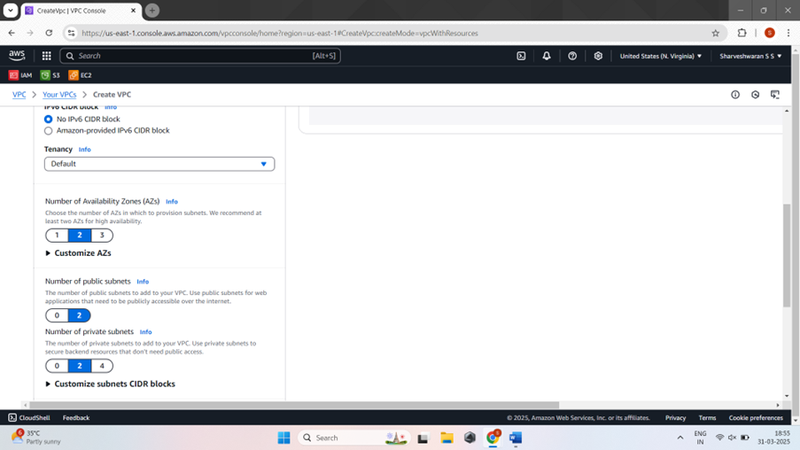Click the horizontal scrollbar of the page
800x450 pixels.
pyautogui.click(x=294, y=405)
